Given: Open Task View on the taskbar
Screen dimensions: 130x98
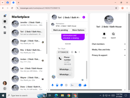Looking at the screenshot, I should click(x=50, y=95).
